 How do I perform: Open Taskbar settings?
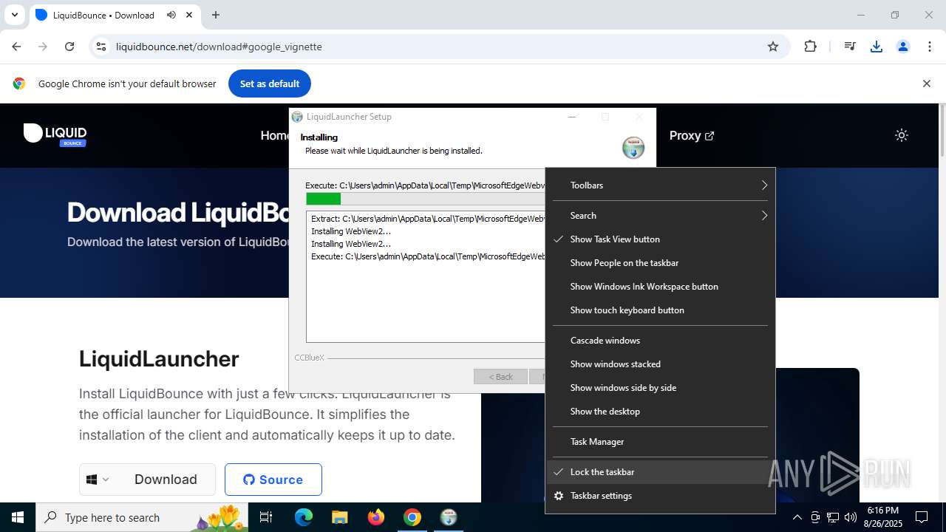[661, 496]
